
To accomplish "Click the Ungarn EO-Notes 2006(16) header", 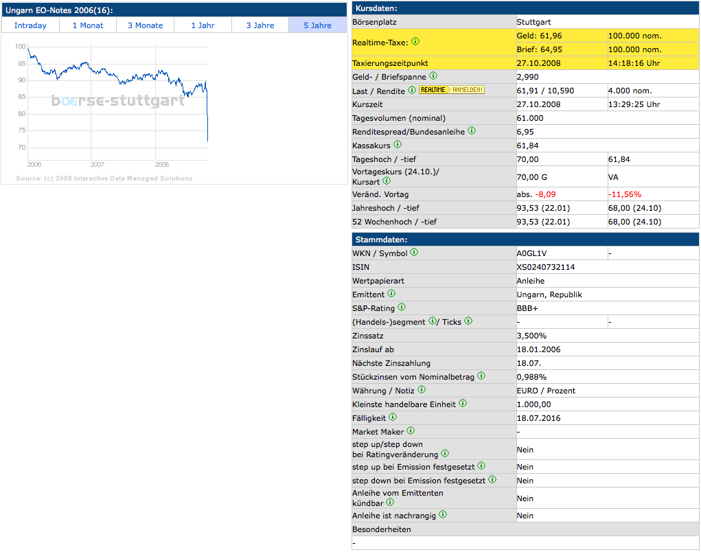I will (x=174, y=10).
